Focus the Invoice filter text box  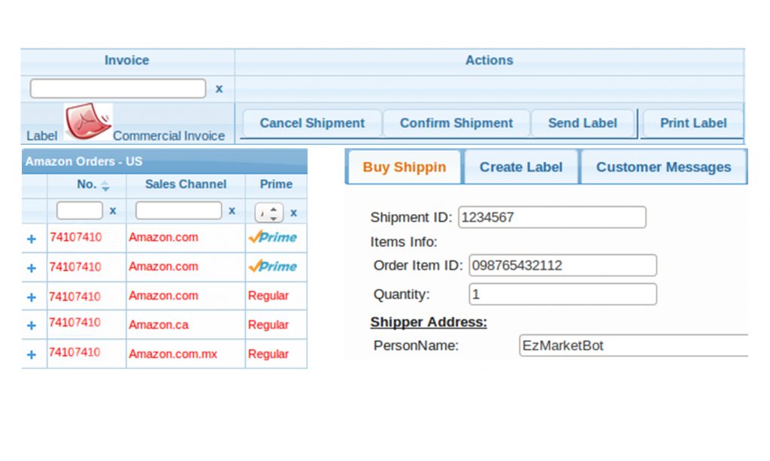point(118,89)
